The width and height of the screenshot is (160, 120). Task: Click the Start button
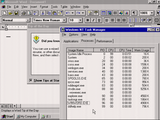(x=7, y=116)
